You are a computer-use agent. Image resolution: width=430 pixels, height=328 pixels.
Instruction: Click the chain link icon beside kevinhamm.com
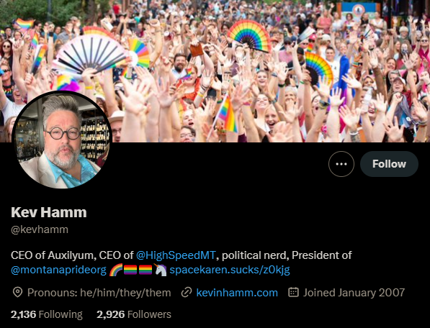pyautogui.click(x=187, y=293)
